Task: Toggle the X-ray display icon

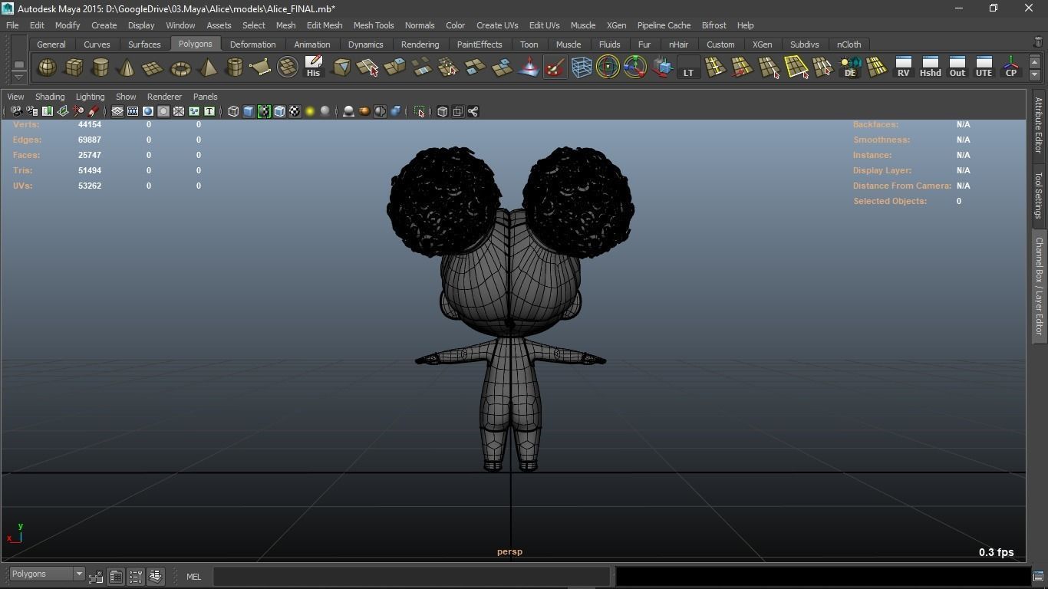Action: point(443,111)
